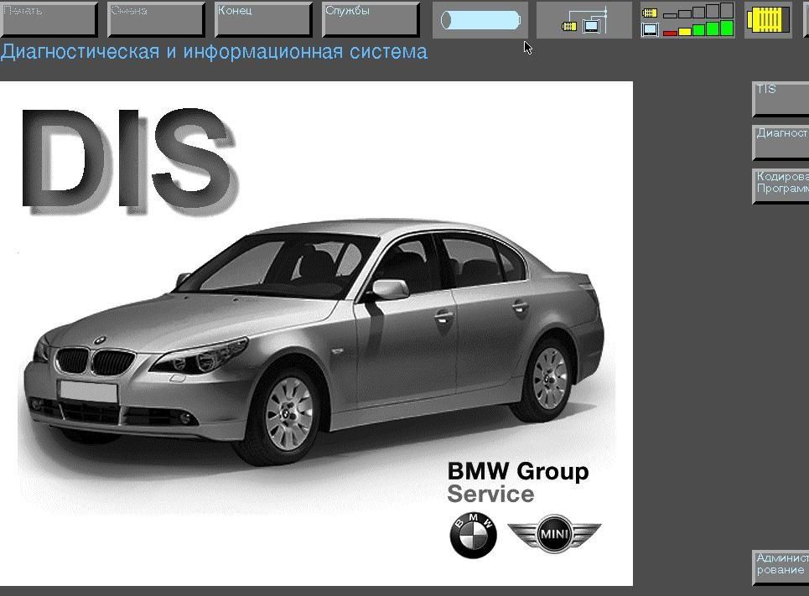Open the Службы menu
This screenshot has width=809, height=596.
tap(371, 19)
